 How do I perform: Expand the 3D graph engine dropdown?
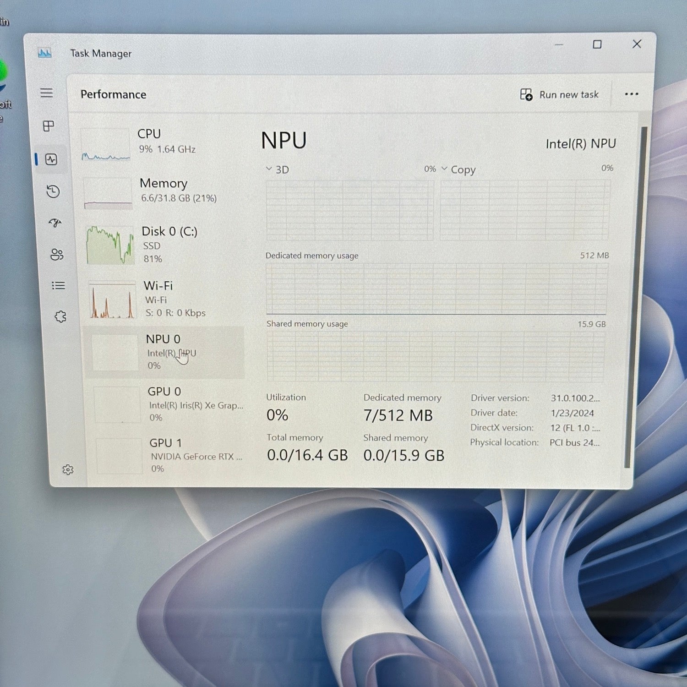(269, 169)
